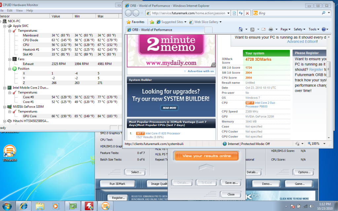Refresh the Futuremark page

tap(241, 13)
